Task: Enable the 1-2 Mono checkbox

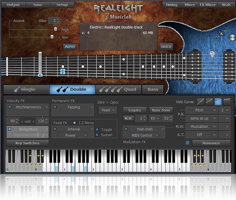Action: coord(74,123)
